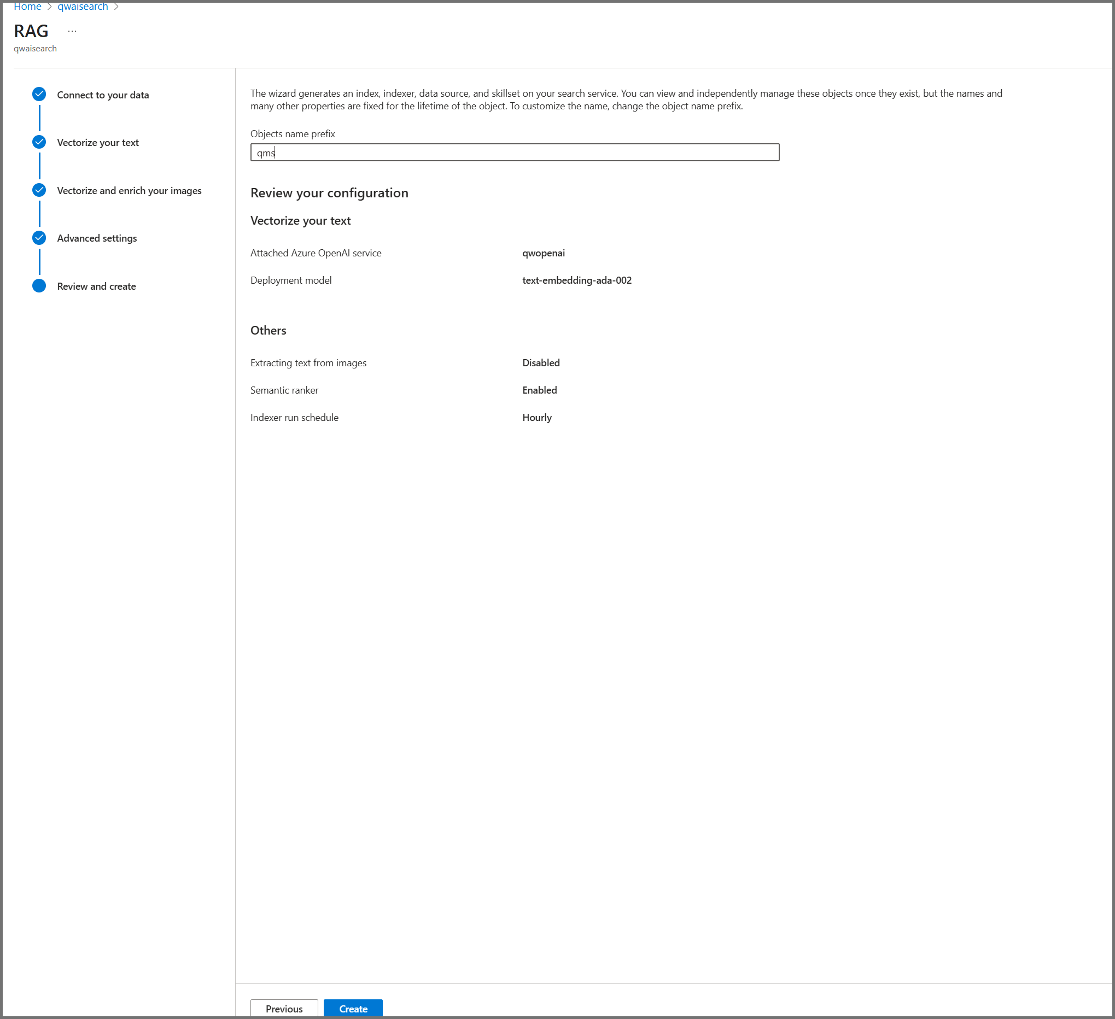This screenshot has width=1115, height=1019.
Task: Navigate to qwaisearch breadcrumb link
Action: click(83, 7)
